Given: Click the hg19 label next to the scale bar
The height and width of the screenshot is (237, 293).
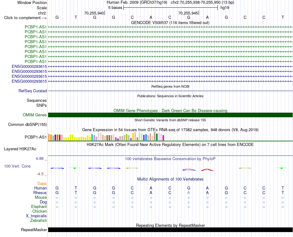Looking at the screenshot, I should coord(225,8).
